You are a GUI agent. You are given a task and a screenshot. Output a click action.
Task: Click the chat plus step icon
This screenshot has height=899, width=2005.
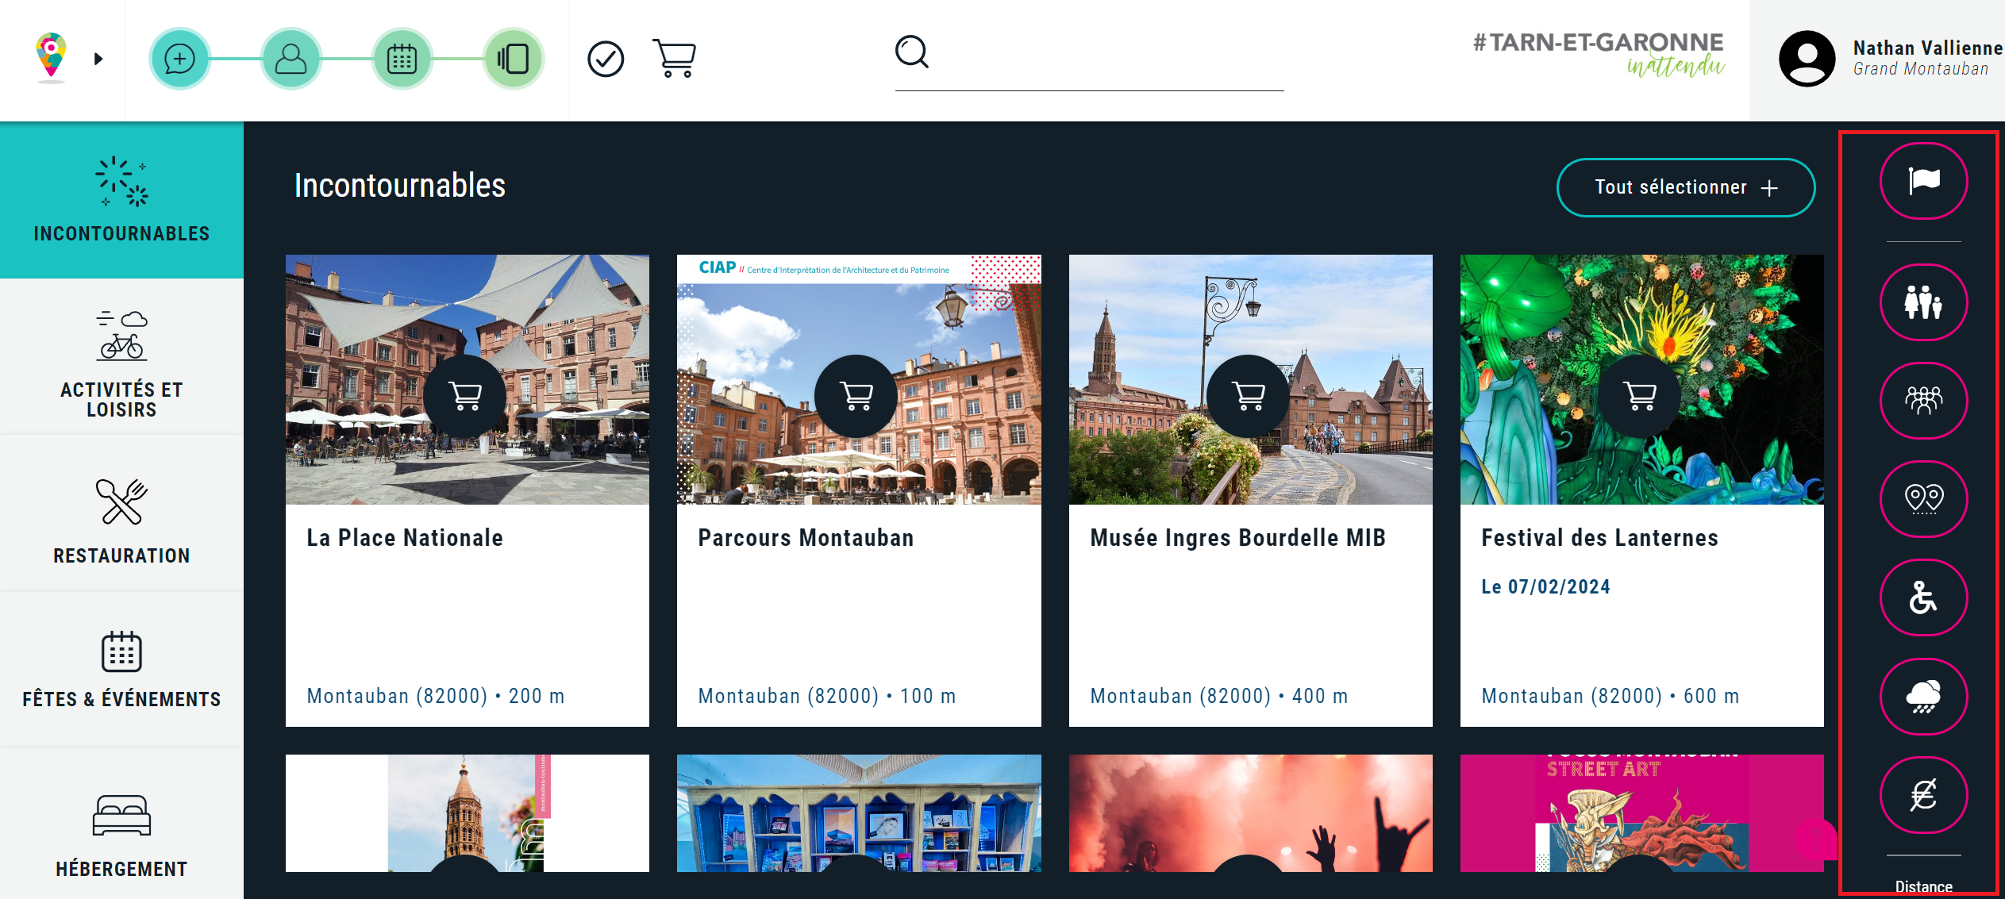click(179, 59)
